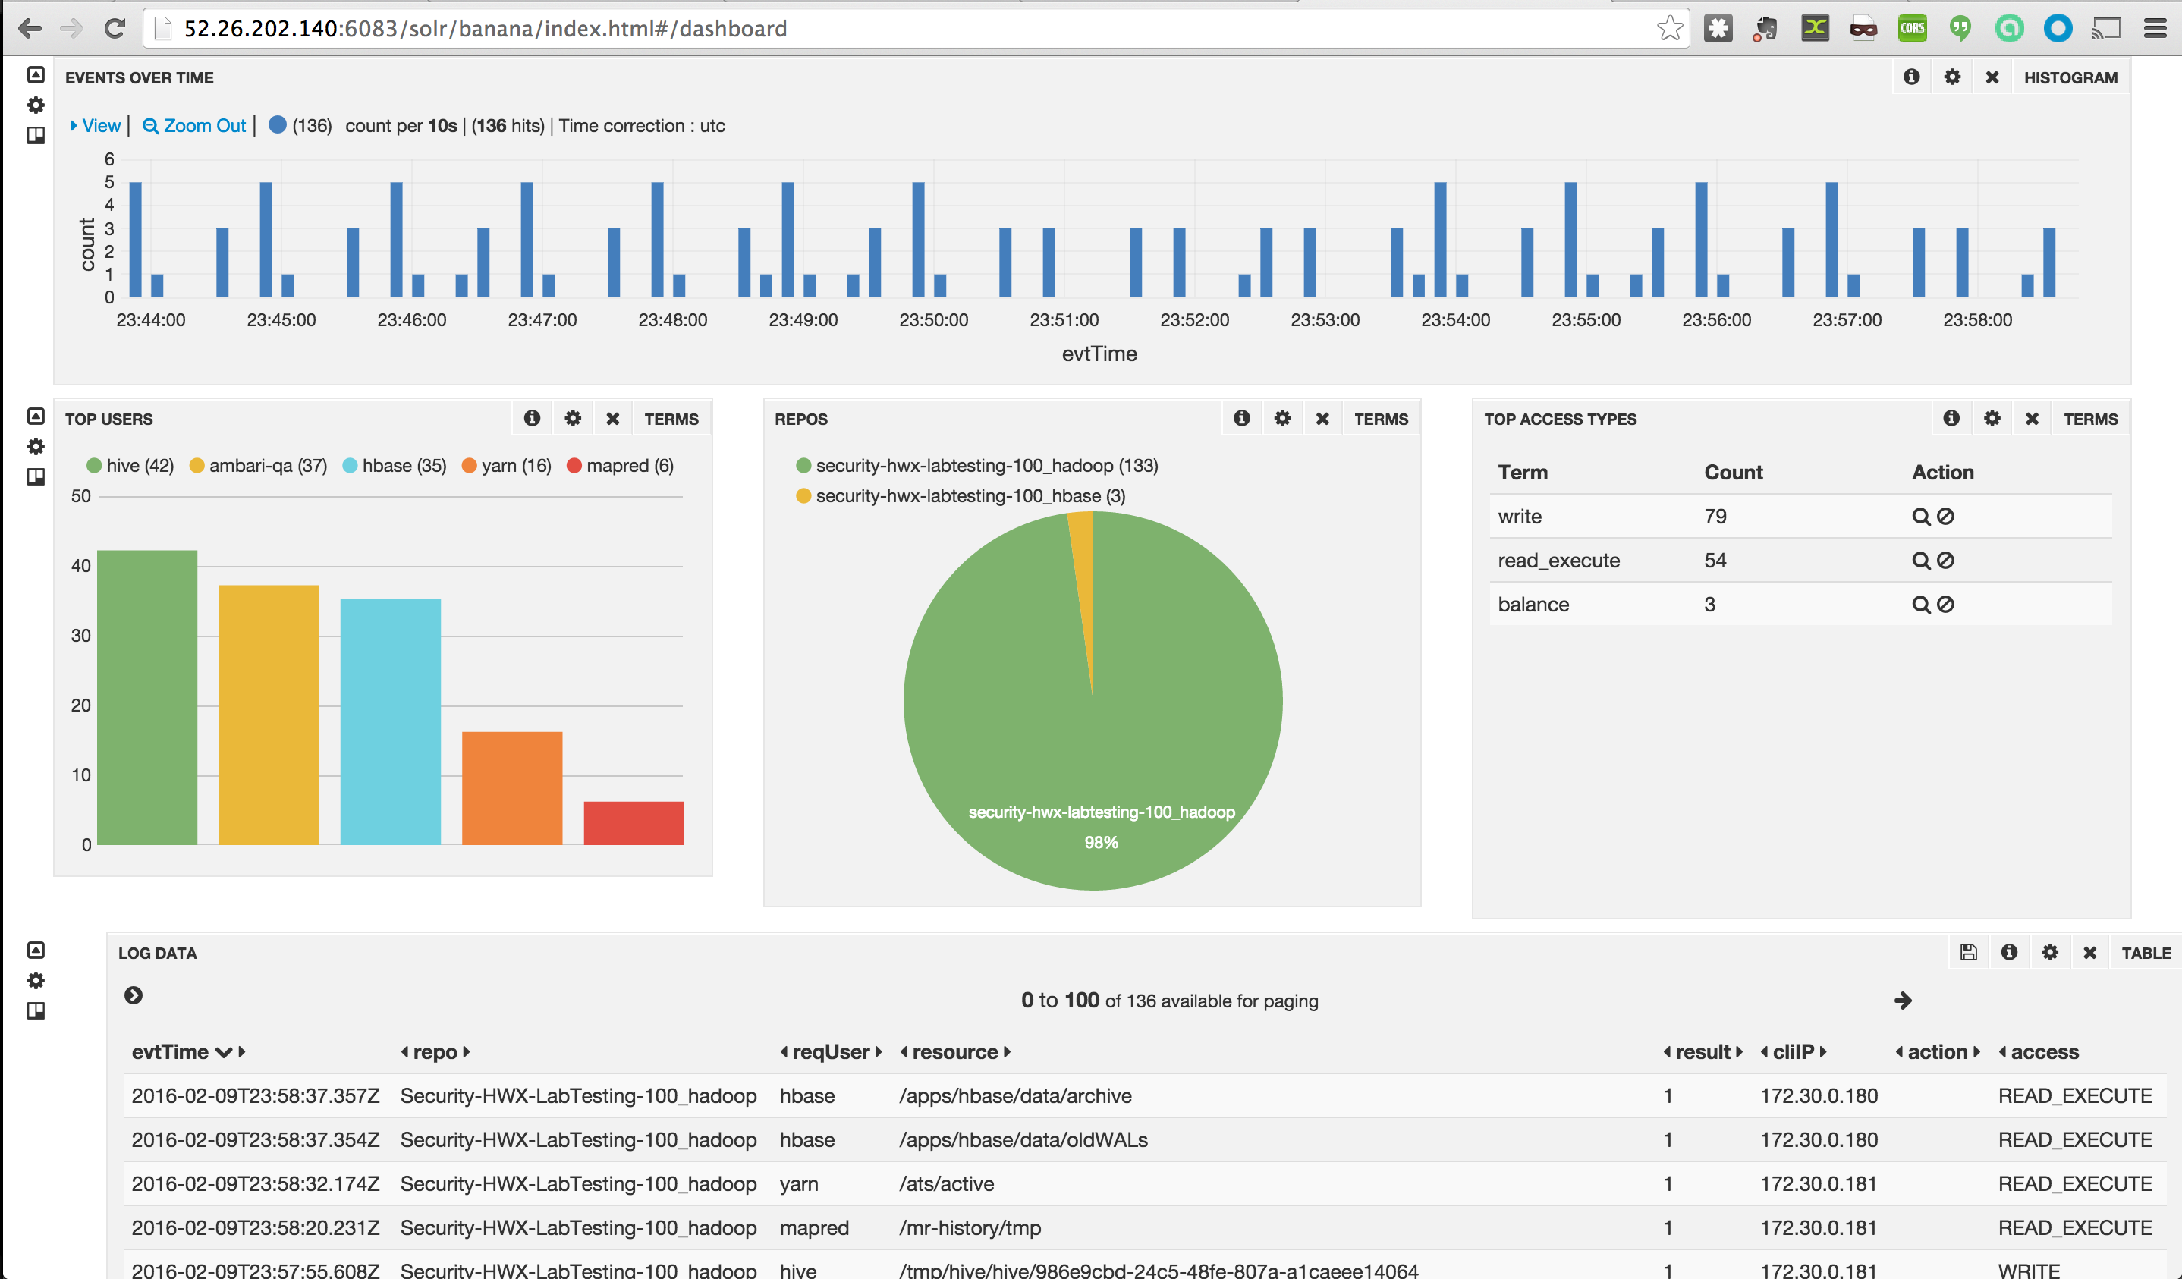Viewport: 2182px width, 1279px height.
Task: Click exclude icon for balance term
Action: tap(1945, 605)
